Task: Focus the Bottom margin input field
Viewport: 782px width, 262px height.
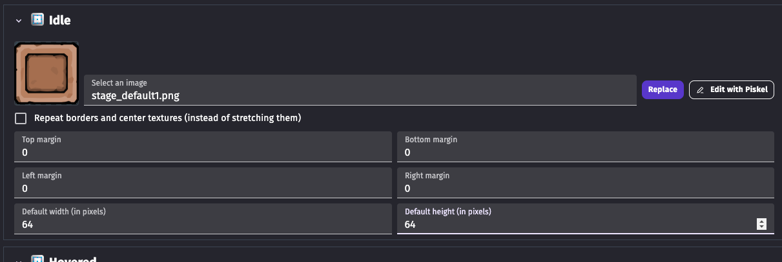Action: 586,147
